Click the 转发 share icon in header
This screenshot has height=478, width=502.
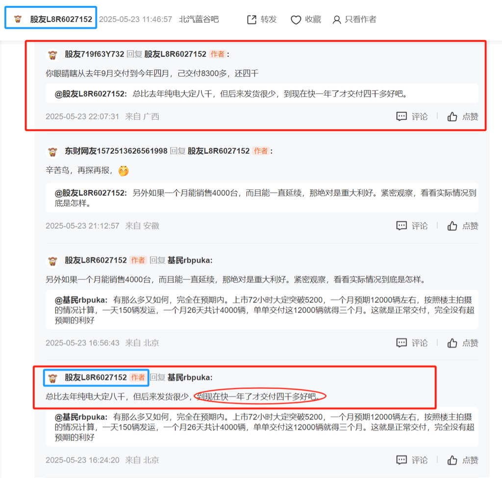pyautogui.click(x=251, y=20)
